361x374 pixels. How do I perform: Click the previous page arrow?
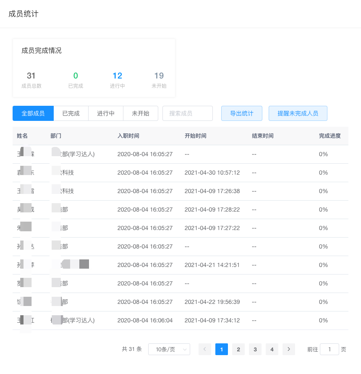click(x=205, y=349)
